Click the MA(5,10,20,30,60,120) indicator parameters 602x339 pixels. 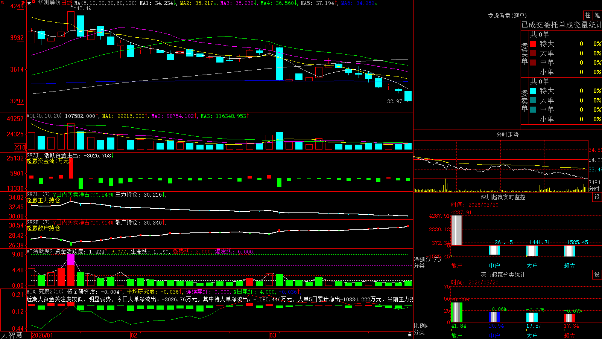[106, 3]
